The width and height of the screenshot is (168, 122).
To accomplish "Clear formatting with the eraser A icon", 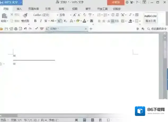I will [x=85, y=15].
